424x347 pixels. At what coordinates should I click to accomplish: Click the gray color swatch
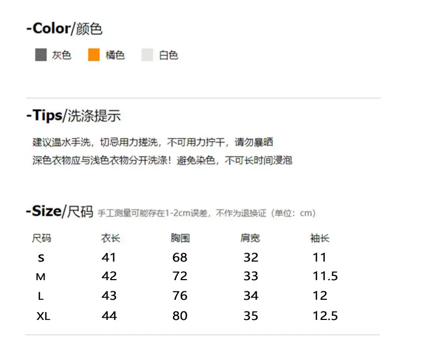(x=41, y=55)
